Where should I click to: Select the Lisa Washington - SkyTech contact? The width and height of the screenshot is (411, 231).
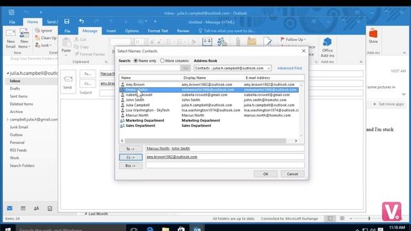(209, 110)
